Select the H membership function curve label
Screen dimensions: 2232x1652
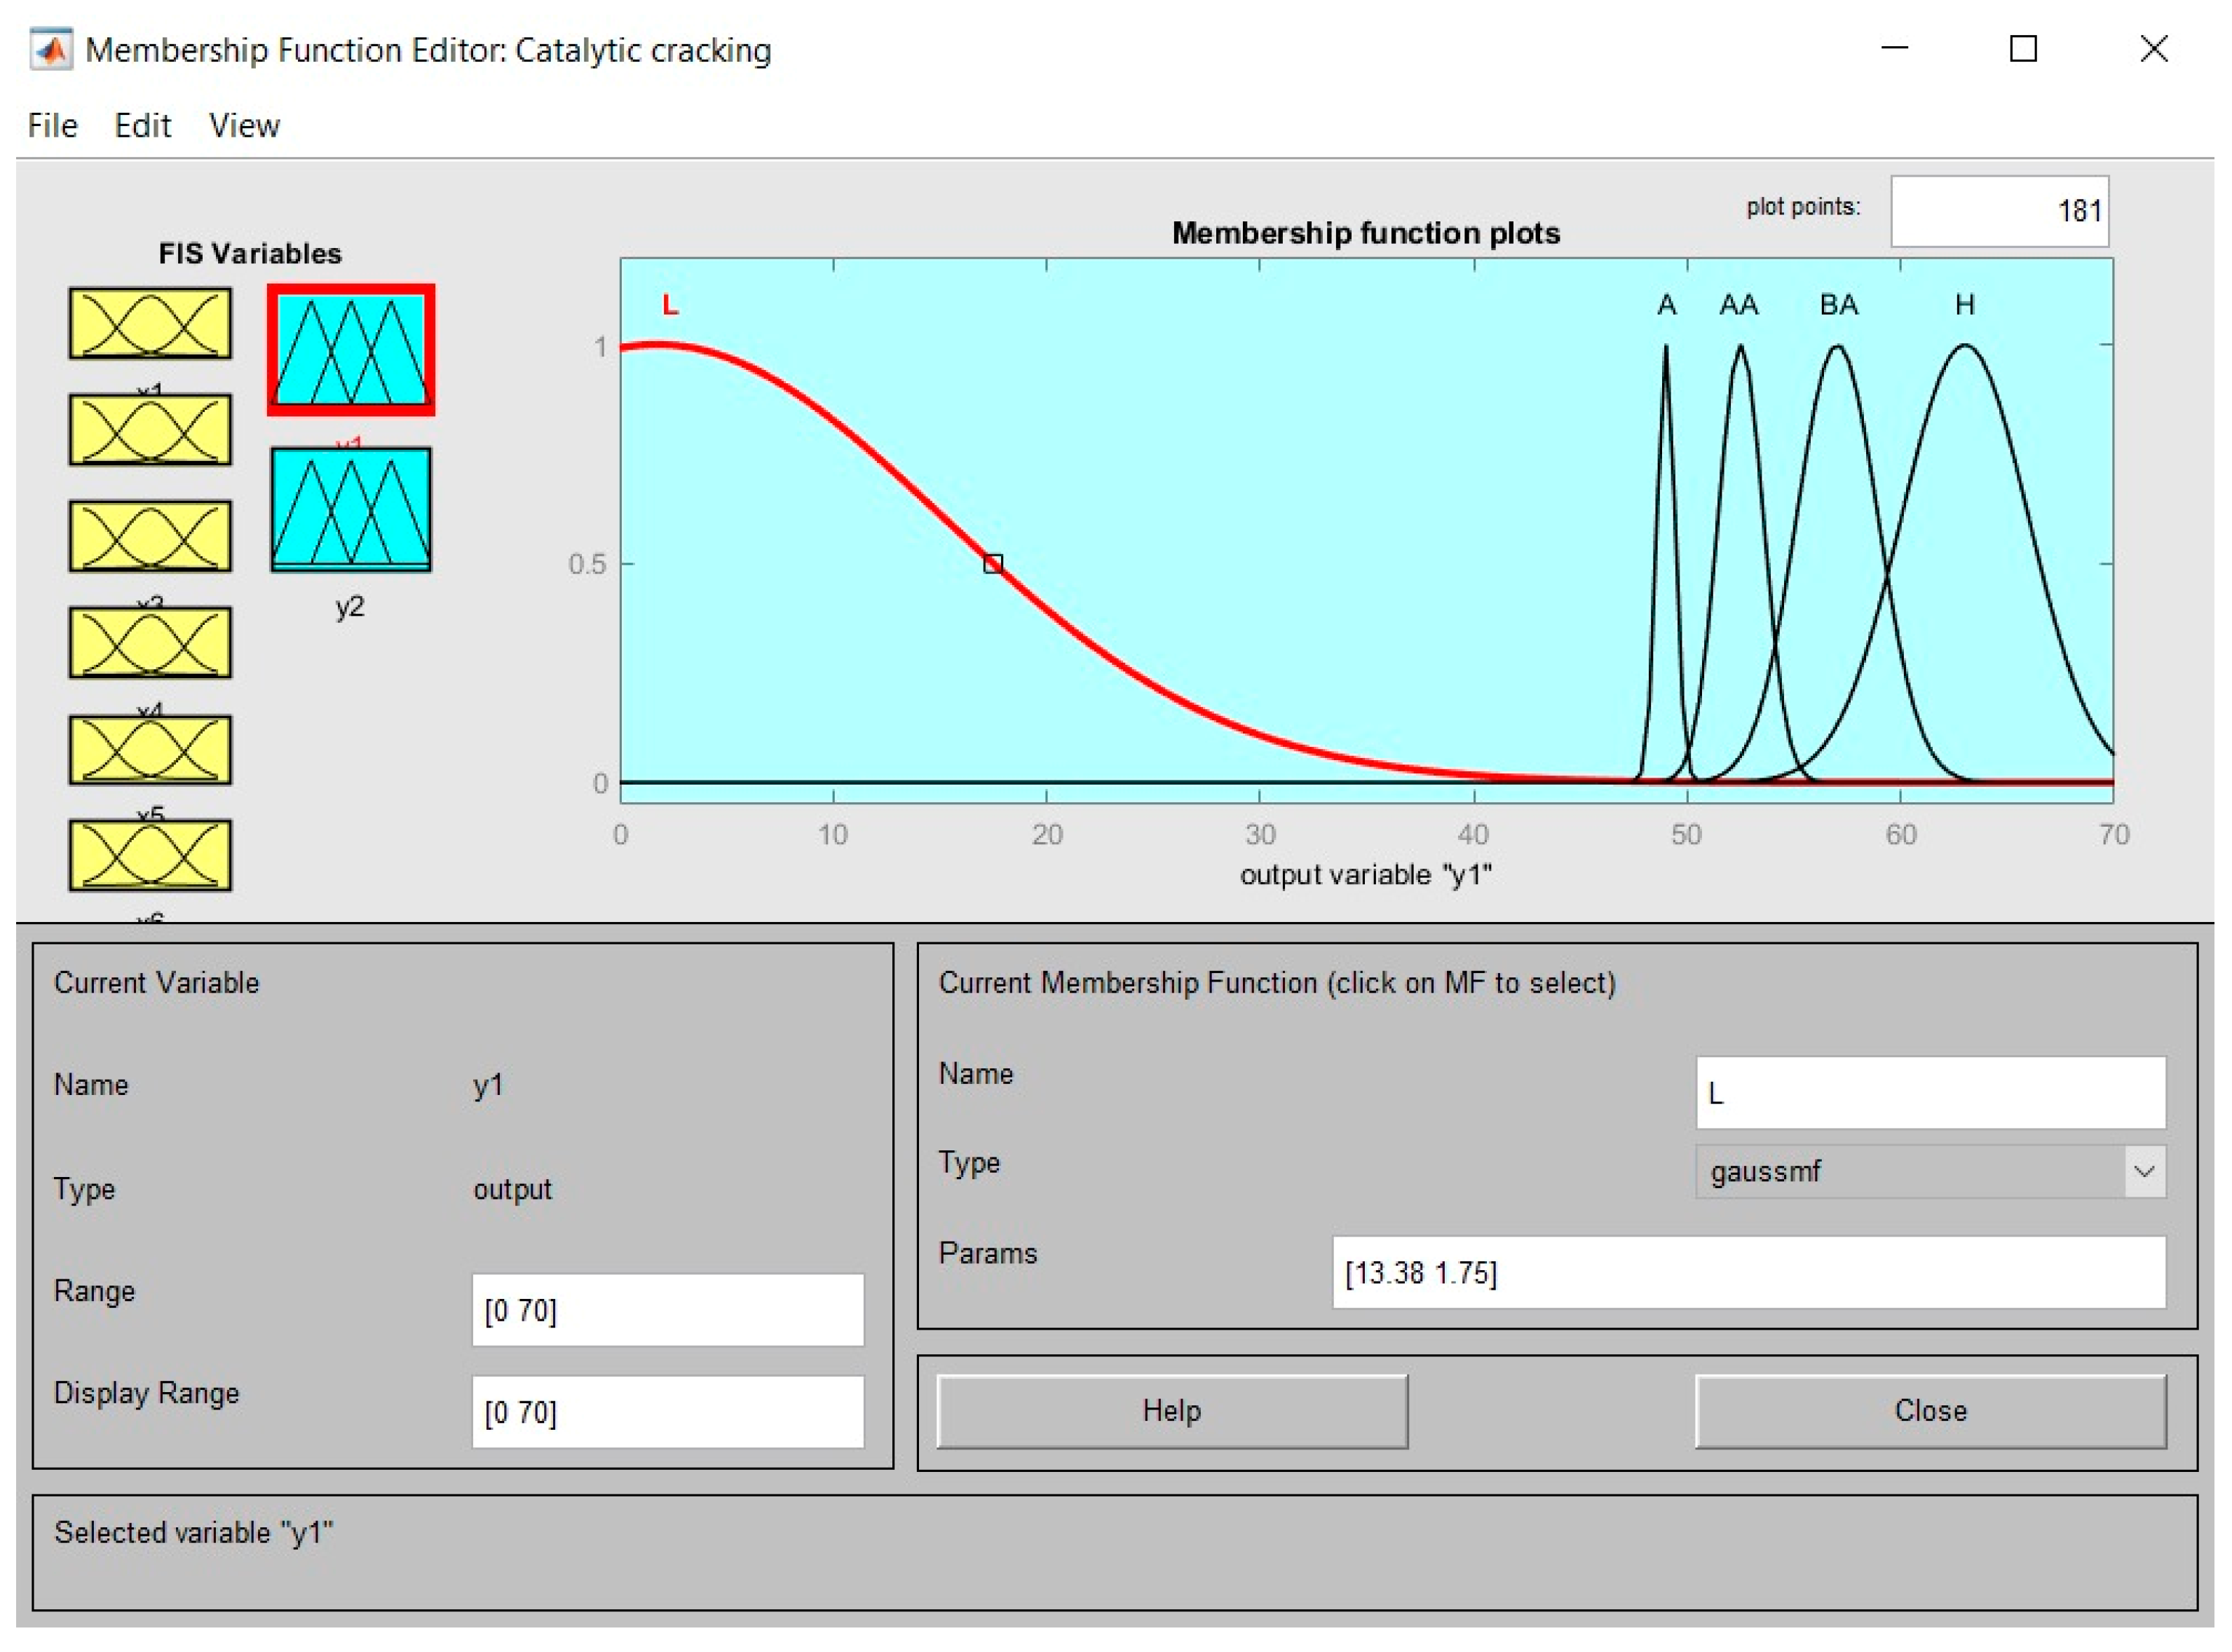pyautogui.click(x=1965, y=305)
